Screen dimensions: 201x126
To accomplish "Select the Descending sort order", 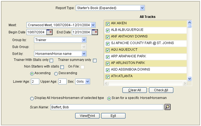I will click(56, 74).
